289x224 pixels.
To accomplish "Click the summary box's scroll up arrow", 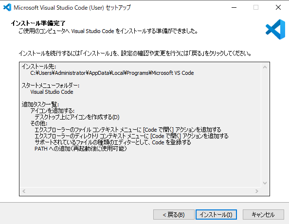I will [x=265, y=67].
